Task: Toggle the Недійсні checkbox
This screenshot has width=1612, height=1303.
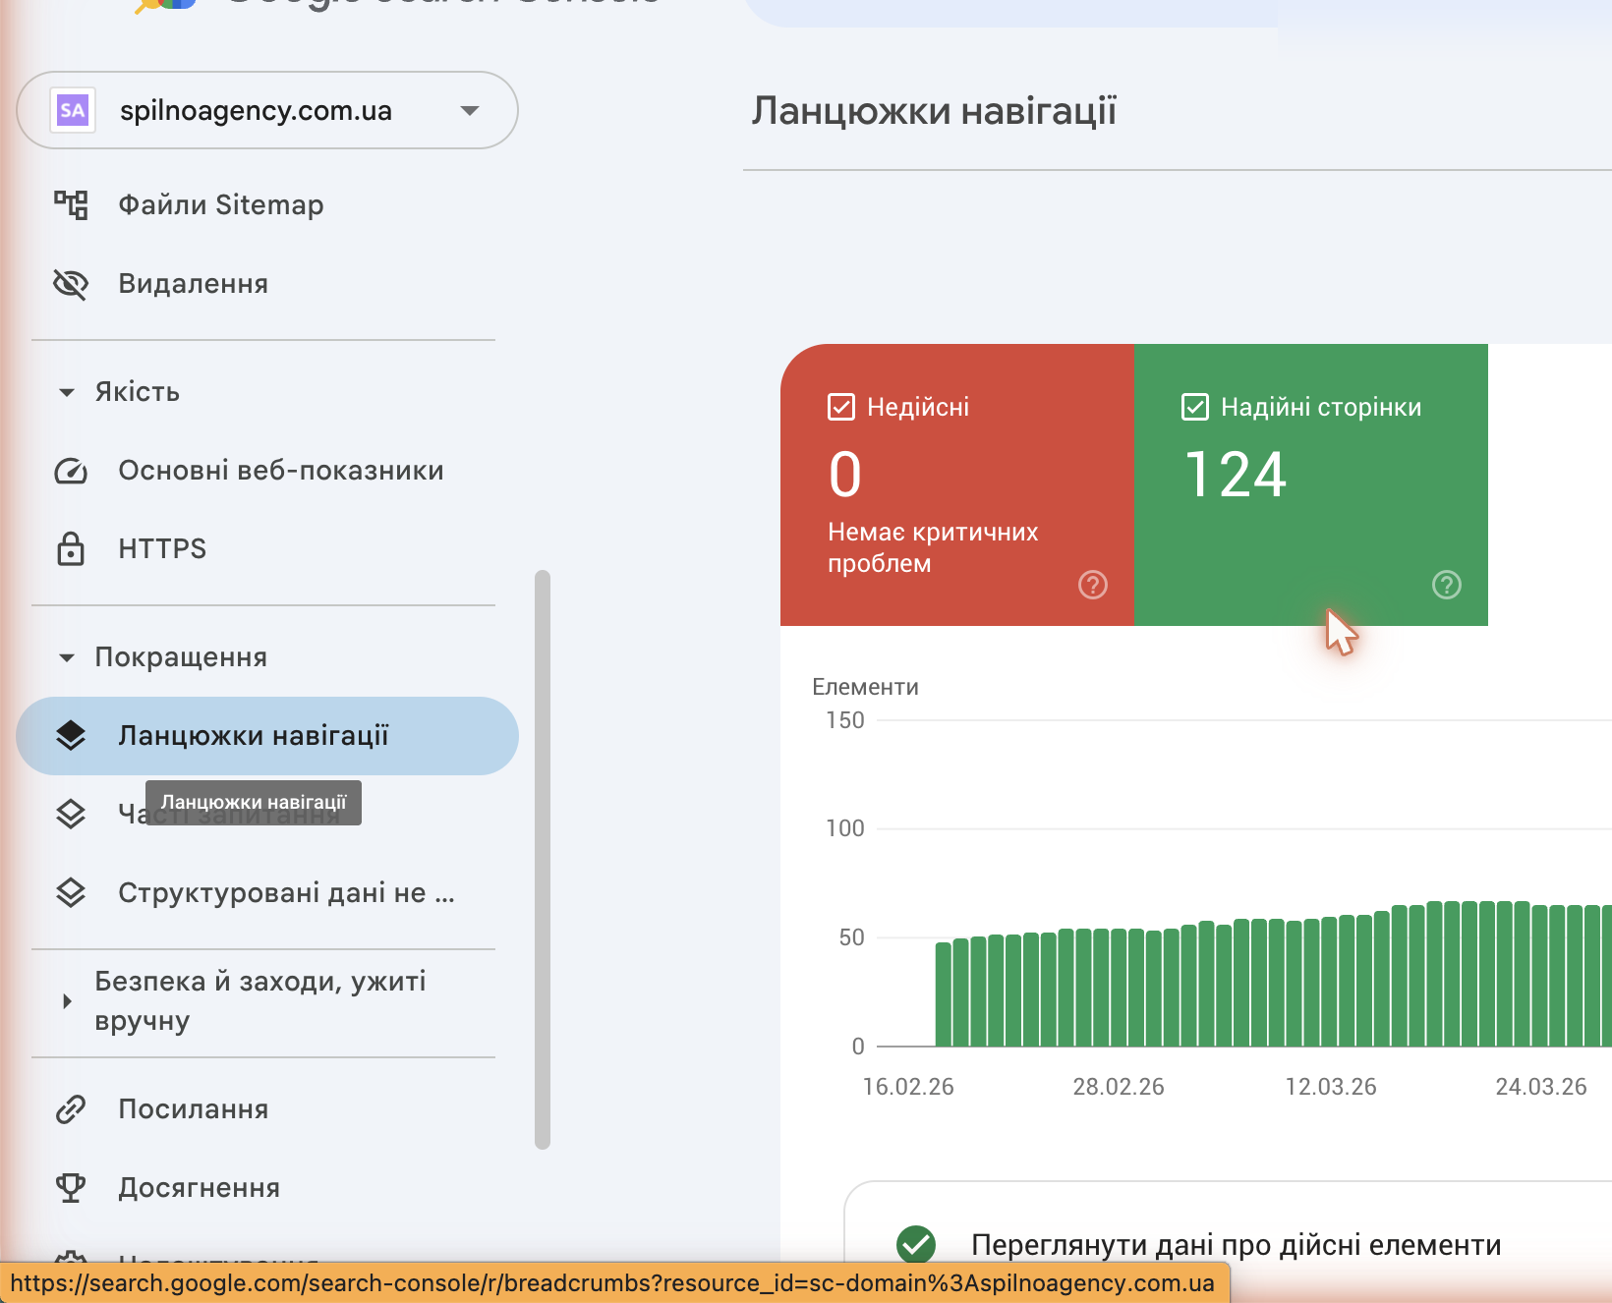Action: tap(841, 407)
